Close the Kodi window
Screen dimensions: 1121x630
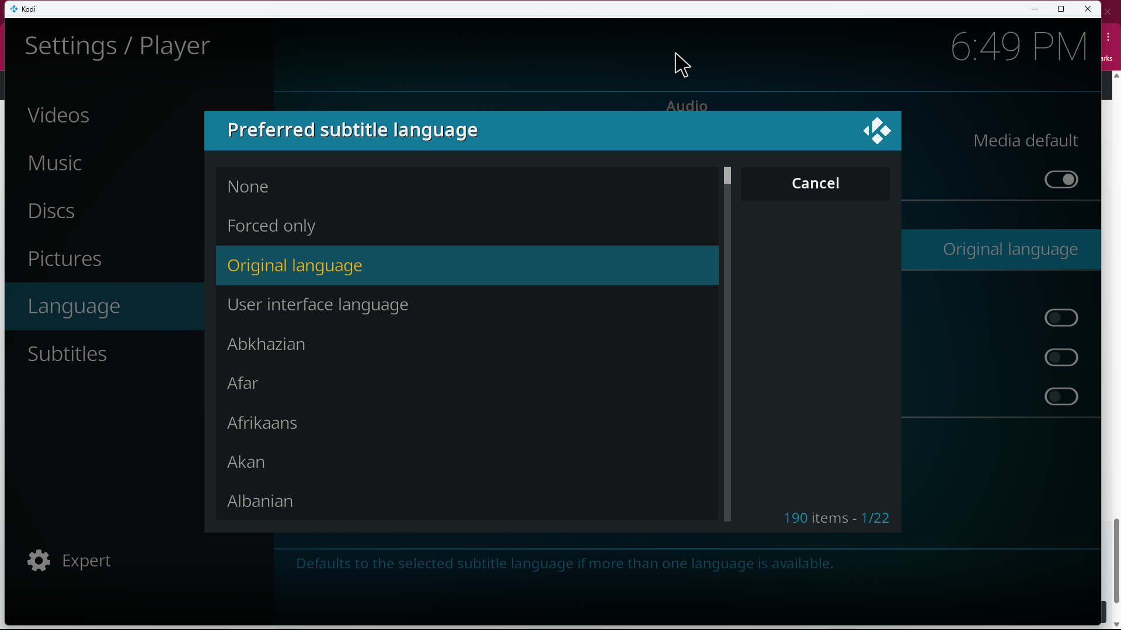1087,9
